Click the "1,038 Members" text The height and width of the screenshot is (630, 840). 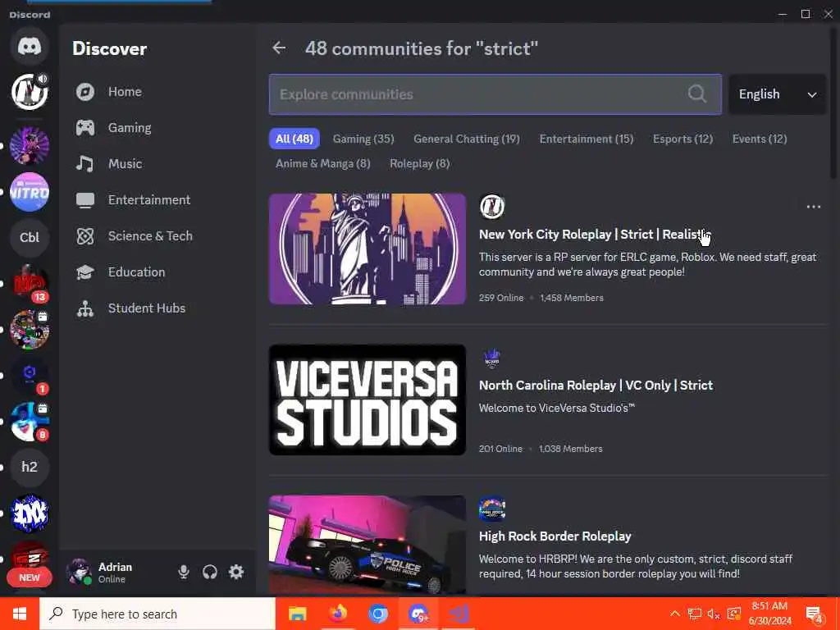click(x=571, y=449)
